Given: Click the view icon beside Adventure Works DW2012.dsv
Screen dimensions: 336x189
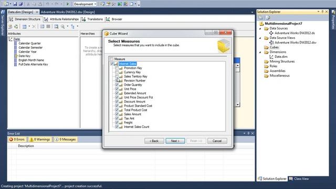Looking at the screenshot, I should pos(271,43).
